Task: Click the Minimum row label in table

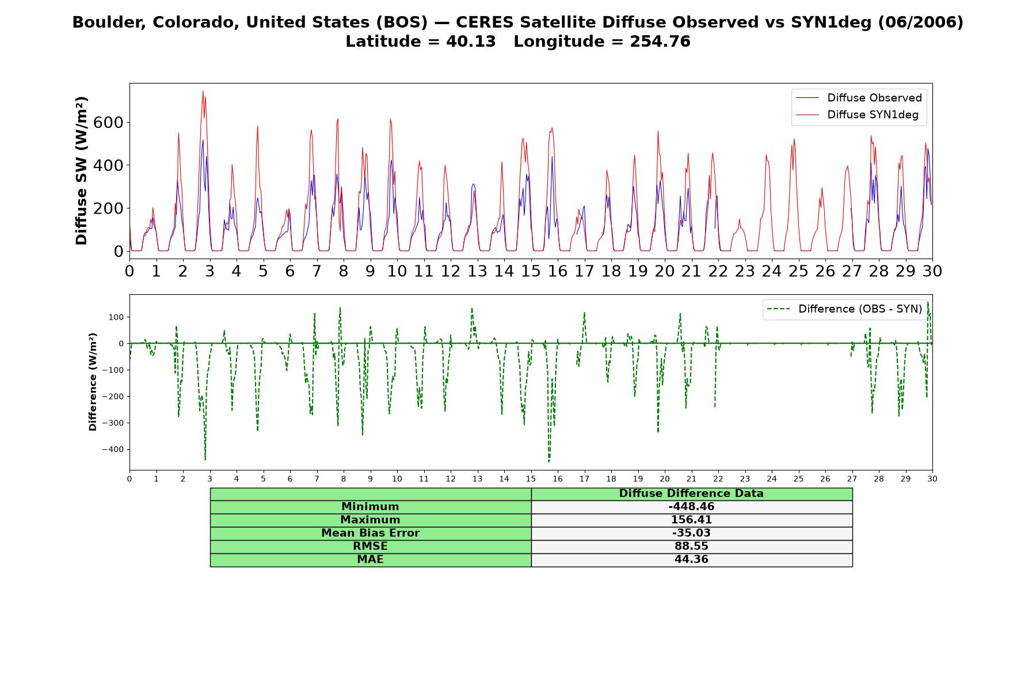Action: point(370,507)
